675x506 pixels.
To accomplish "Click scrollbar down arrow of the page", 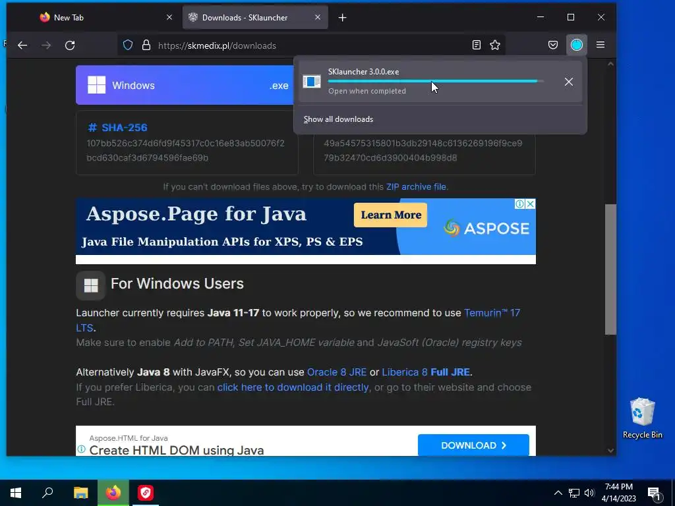I will 610,451.
